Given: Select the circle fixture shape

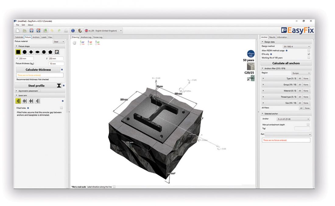Looking at the screenshot, I should click(25, 52).
